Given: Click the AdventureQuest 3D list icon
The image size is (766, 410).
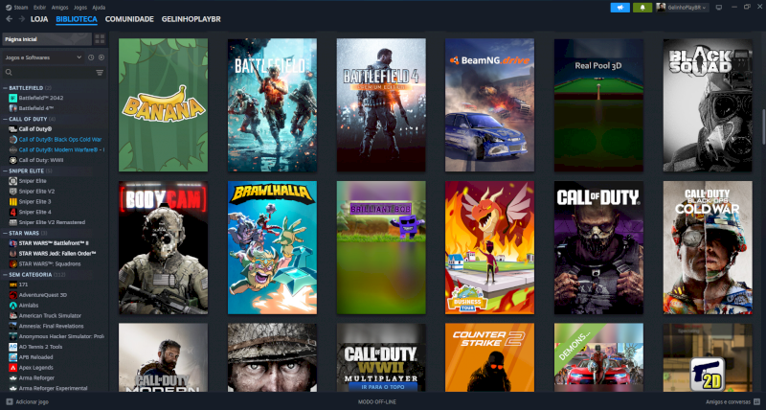Looking at the screenshot, I should pos(13,295).
